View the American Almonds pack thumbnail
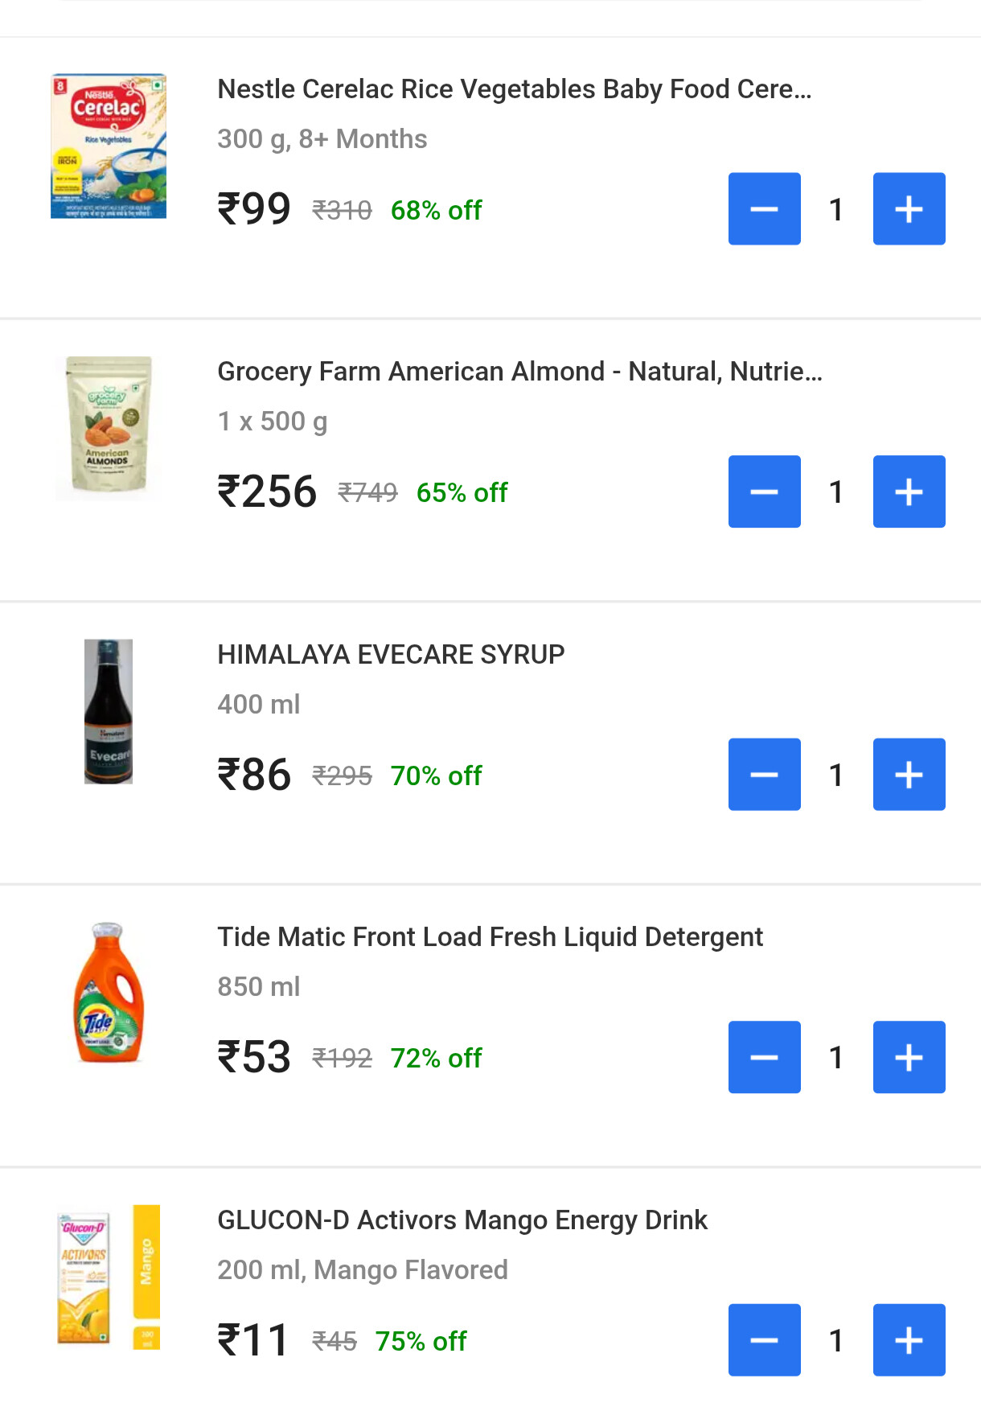The image size is (981, 1419). pos(109,426)
